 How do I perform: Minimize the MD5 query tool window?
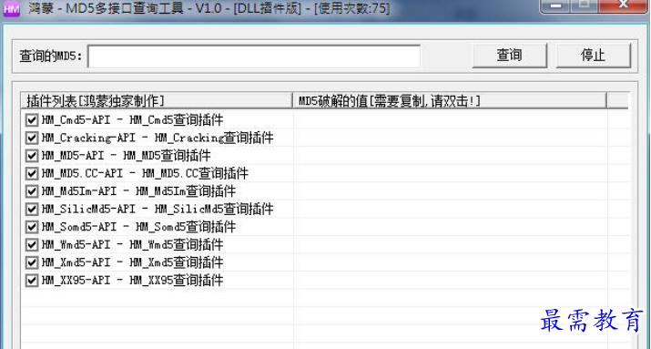555,5
